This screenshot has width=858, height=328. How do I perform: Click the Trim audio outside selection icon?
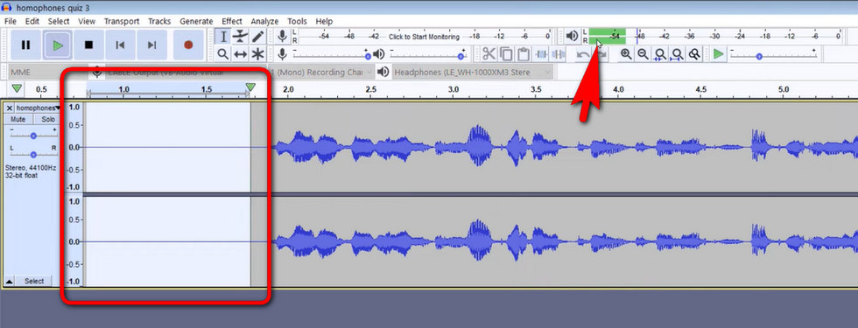[541, 53]
